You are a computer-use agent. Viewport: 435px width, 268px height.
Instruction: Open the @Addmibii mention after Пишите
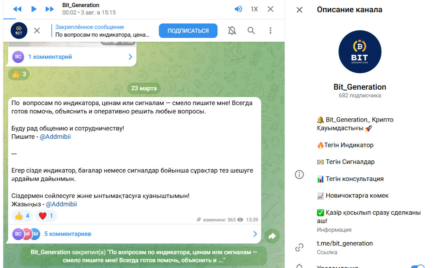[55, 137]
